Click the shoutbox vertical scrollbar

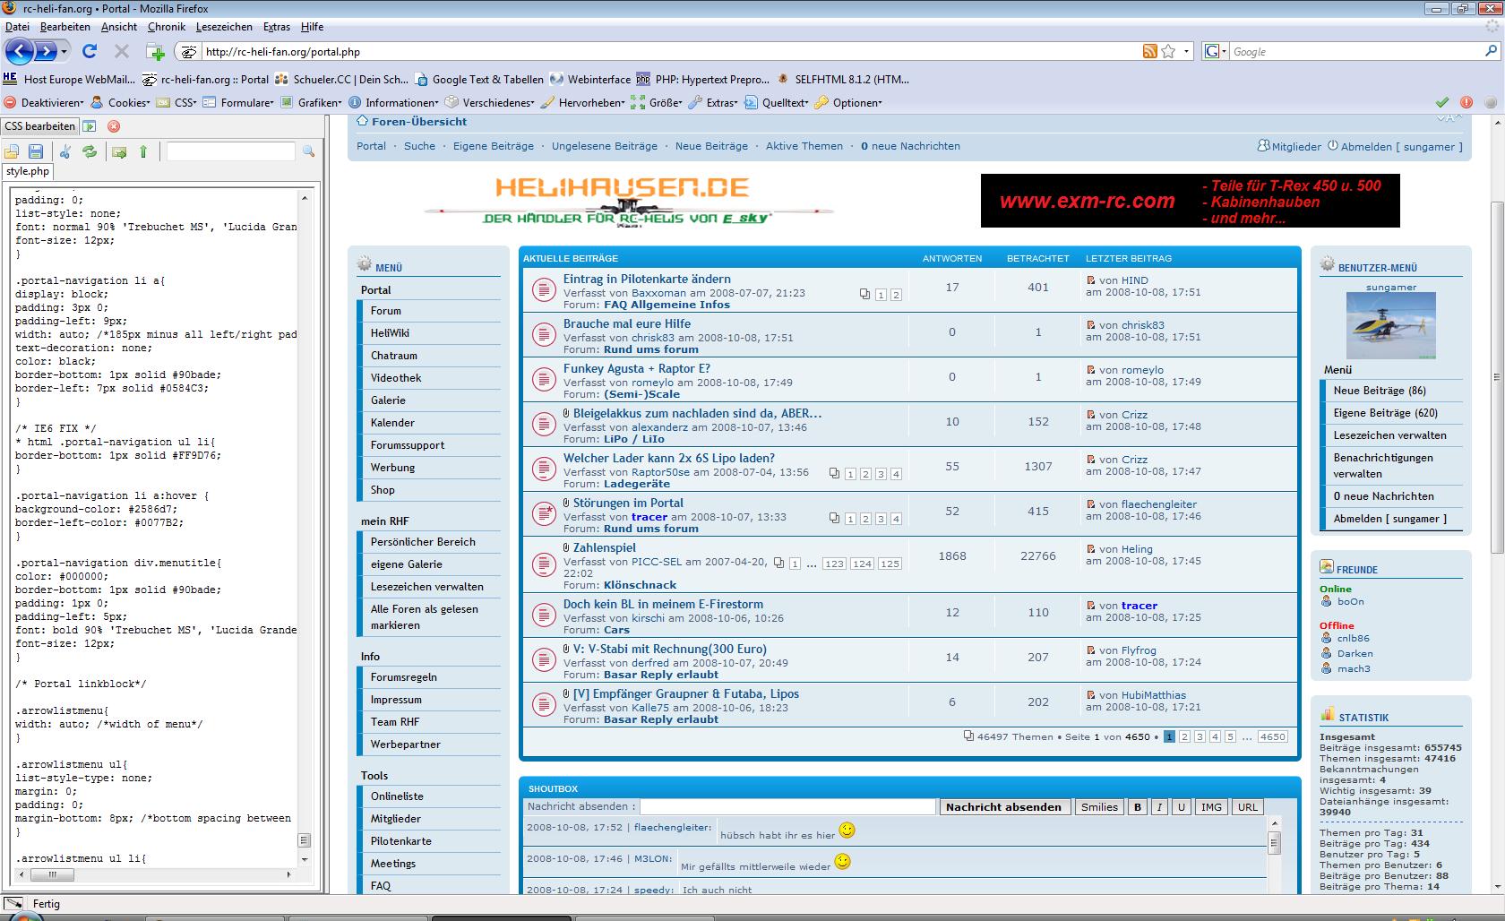[x=1274, y=853]
